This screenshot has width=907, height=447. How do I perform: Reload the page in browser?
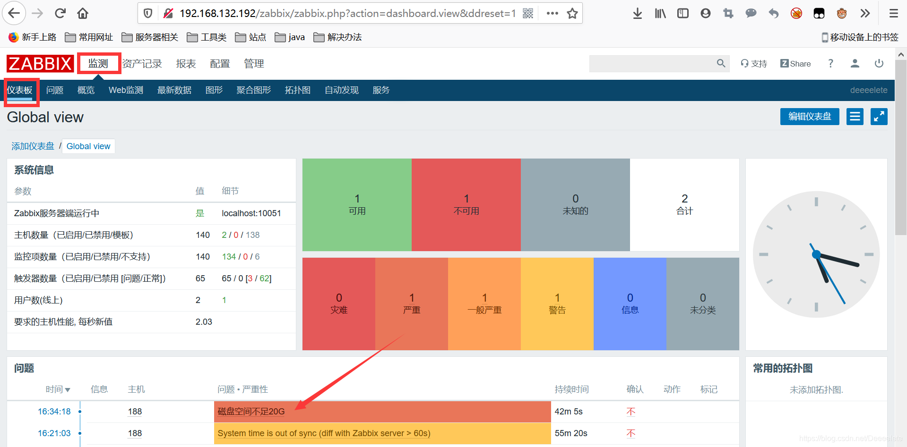(60, 13)
